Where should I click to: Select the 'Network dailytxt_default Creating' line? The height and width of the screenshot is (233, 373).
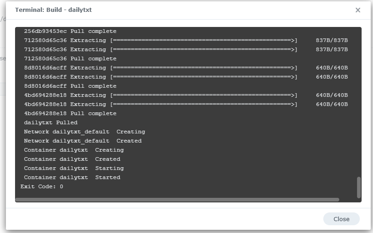(84, 132)
